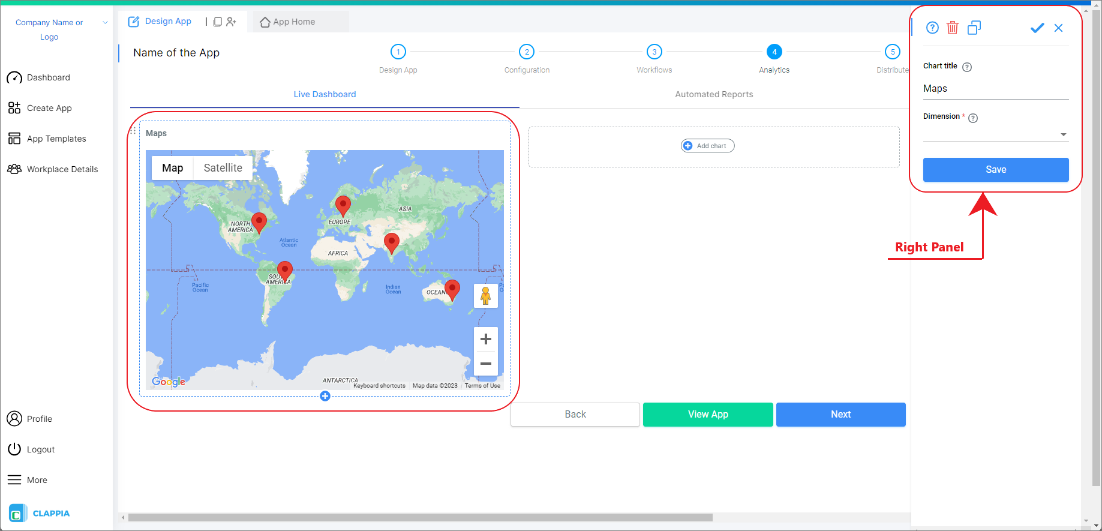The image size is (1102, 531).
Task: Go to step 4 Analytics
Action: (774, 59)
